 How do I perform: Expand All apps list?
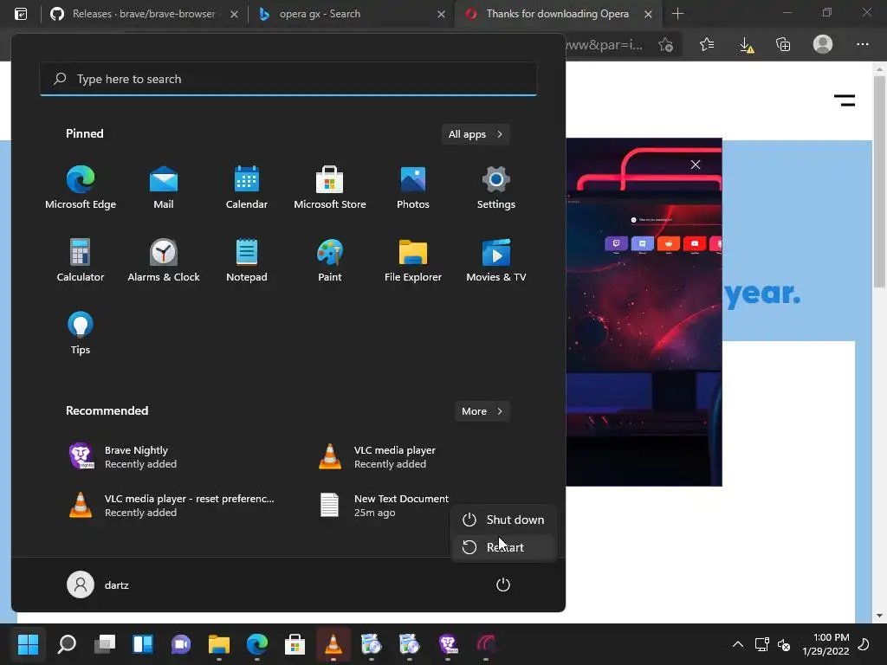476,134
